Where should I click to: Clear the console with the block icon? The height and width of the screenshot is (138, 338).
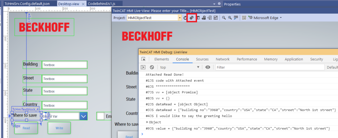152,67
